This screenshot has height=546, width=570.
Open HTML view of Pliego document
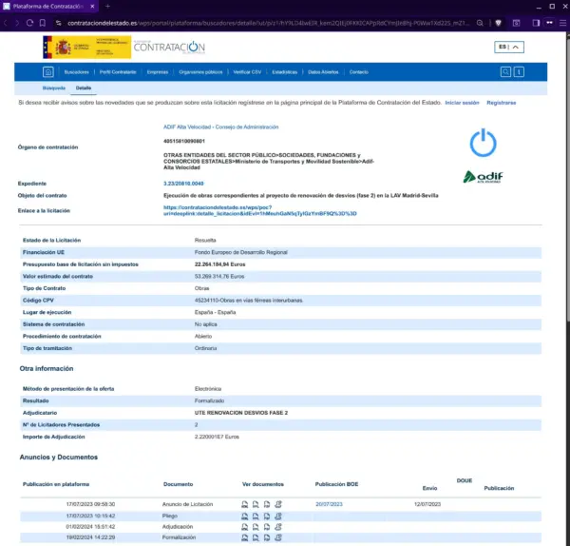[245, 516]
